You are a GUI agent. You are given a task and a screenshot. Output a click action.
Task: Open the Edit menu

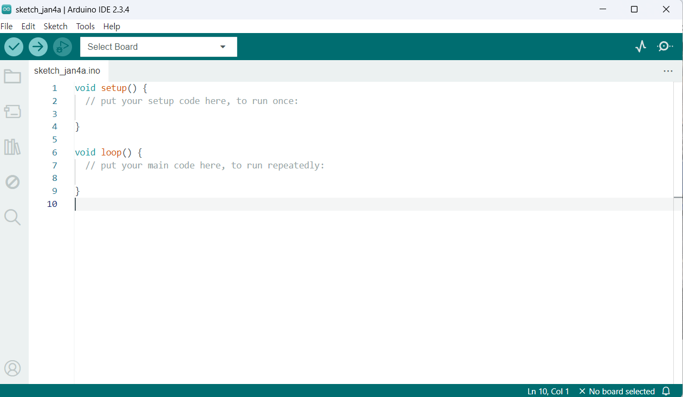(28, 26)
